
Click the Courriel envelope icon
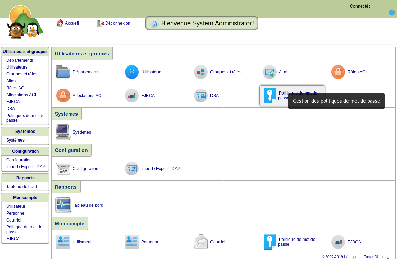tap(200, 242)
